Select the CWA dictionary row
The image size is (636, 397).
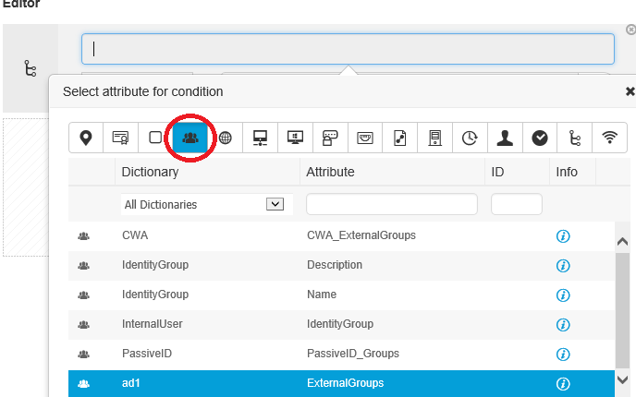pyautogui.click(x=341, y=235)
